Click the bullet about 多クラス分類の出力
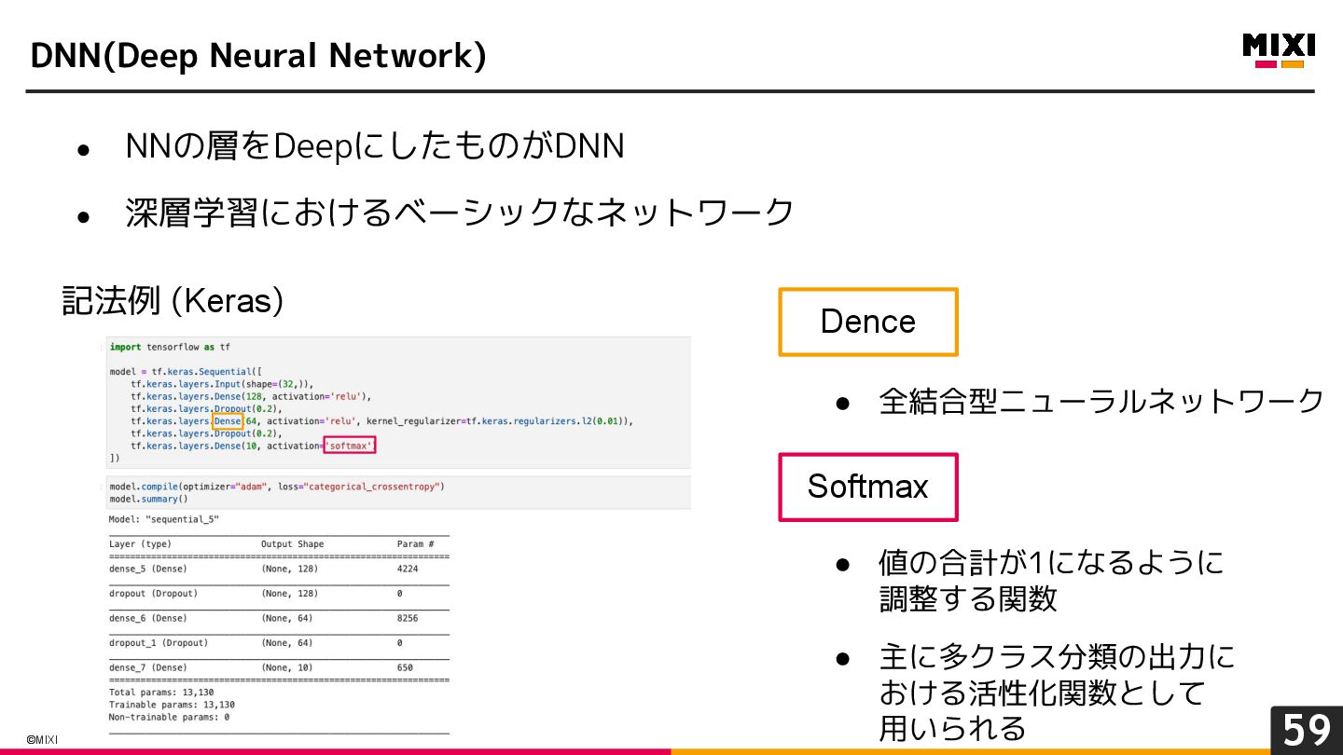The height and width of the screenshot is (755, 1343). pyautogui.click(x=1057, y=692)
